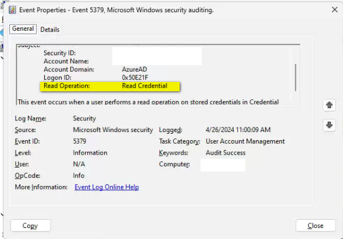Click the Source field Microsoft Windows security

pos(113,130)
